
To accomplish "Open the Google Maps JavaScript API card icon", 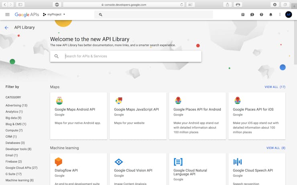I will pyautogui.click(x=119, y=101).
